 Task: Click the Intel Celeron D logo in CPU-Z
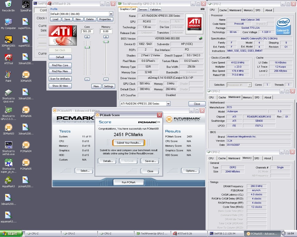coord(283,26)
